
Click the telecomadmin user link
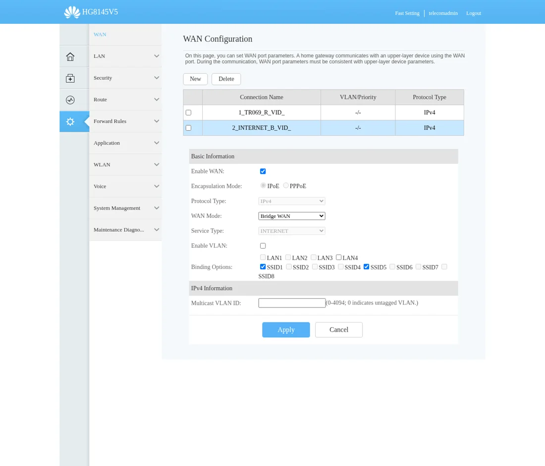443,13
